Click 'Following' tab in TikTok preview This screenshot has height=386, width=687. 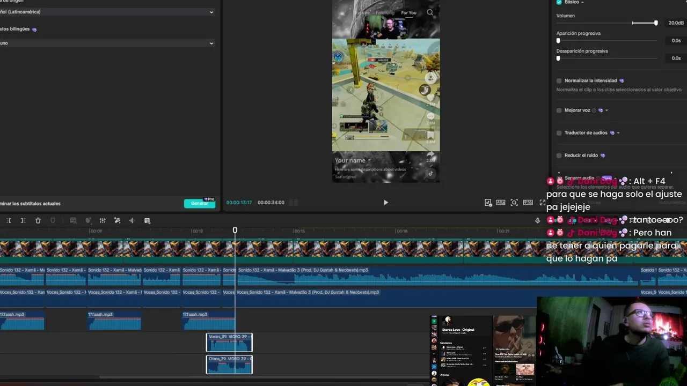(x=385, y=13)
